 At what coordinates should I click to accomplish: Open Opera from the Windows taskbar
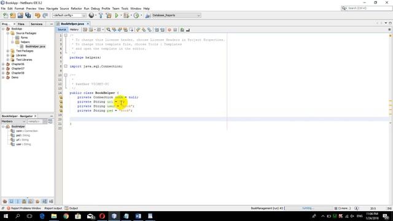point(102,216)
